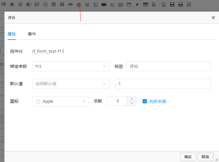Image resolution: width=219 pixels, height=162 pixels.
Task: Increase 总数 with the up arrow
Action: pyautogui.click(x=132, y=99)
